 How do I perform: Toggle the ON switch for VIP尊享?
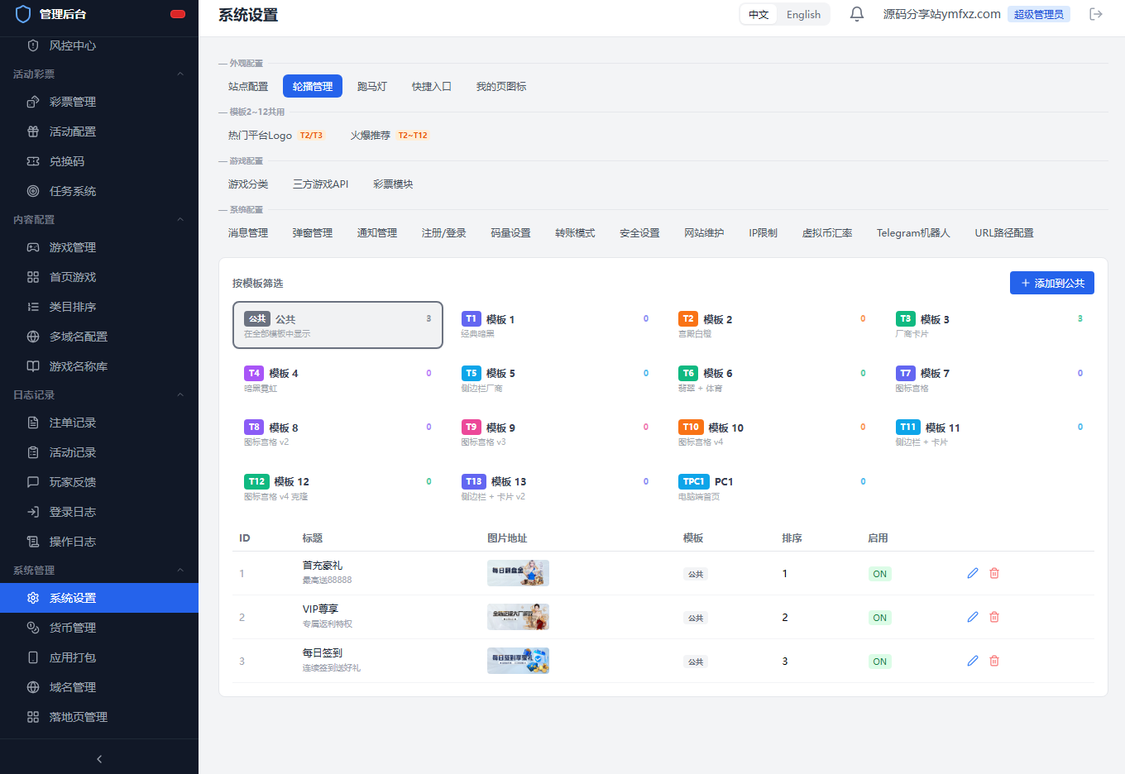879,618
